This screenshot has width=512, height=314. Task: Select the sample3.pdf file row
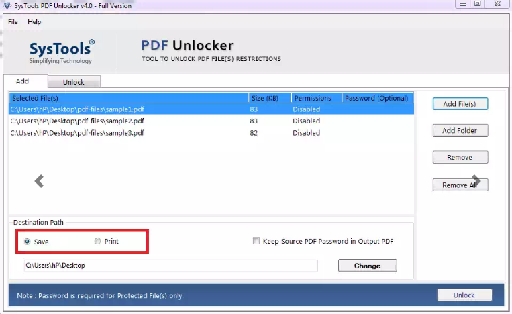pos(211,133)
